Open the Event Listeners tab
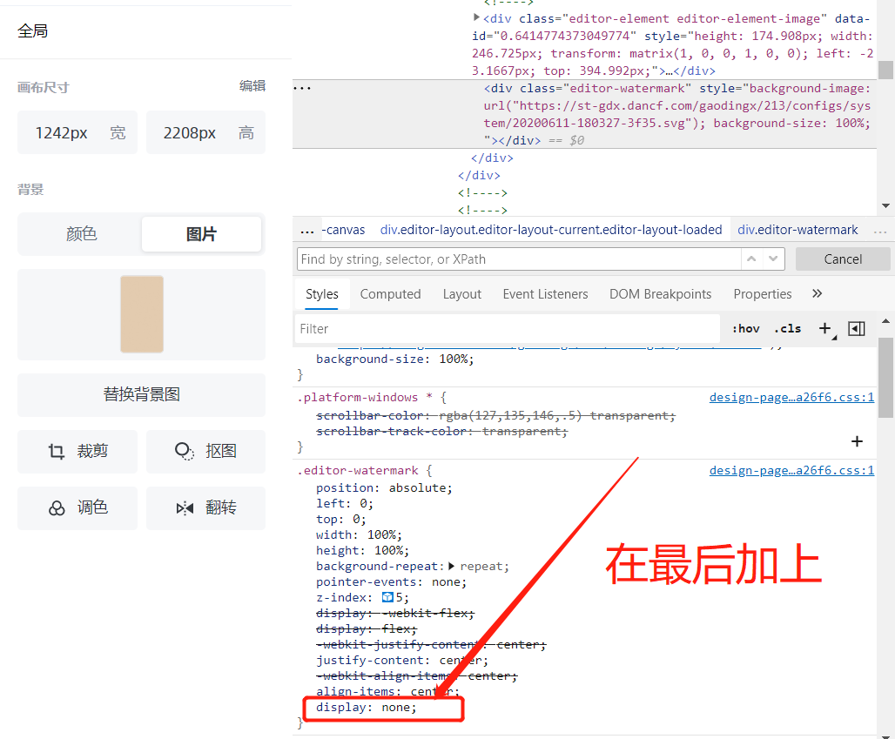Screen dimensions: 895x739 [545, 294]
